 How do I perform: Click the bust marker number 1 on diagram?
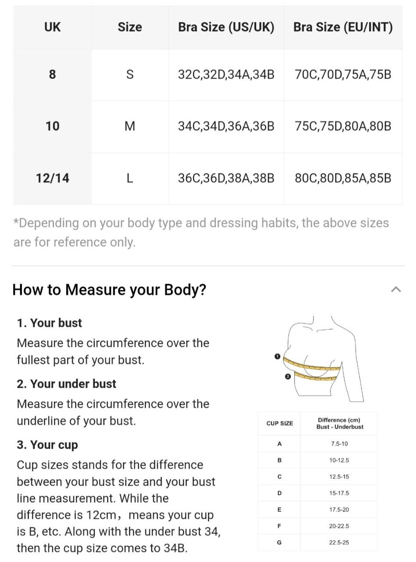[277, 356]
